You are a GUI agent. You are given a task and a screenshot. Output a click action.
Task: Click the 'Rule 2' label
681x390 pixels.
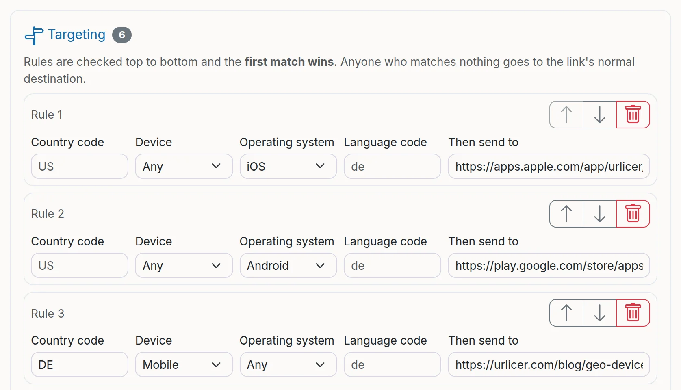[x=48, y=214]
